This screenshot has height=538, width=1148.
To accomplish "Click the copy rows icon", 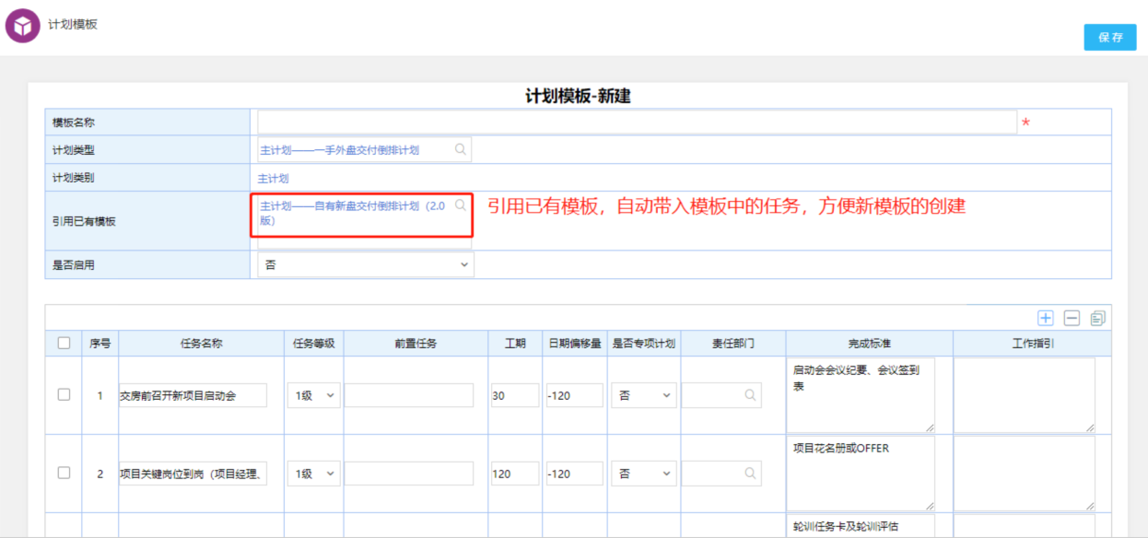I will [1098, 318].
